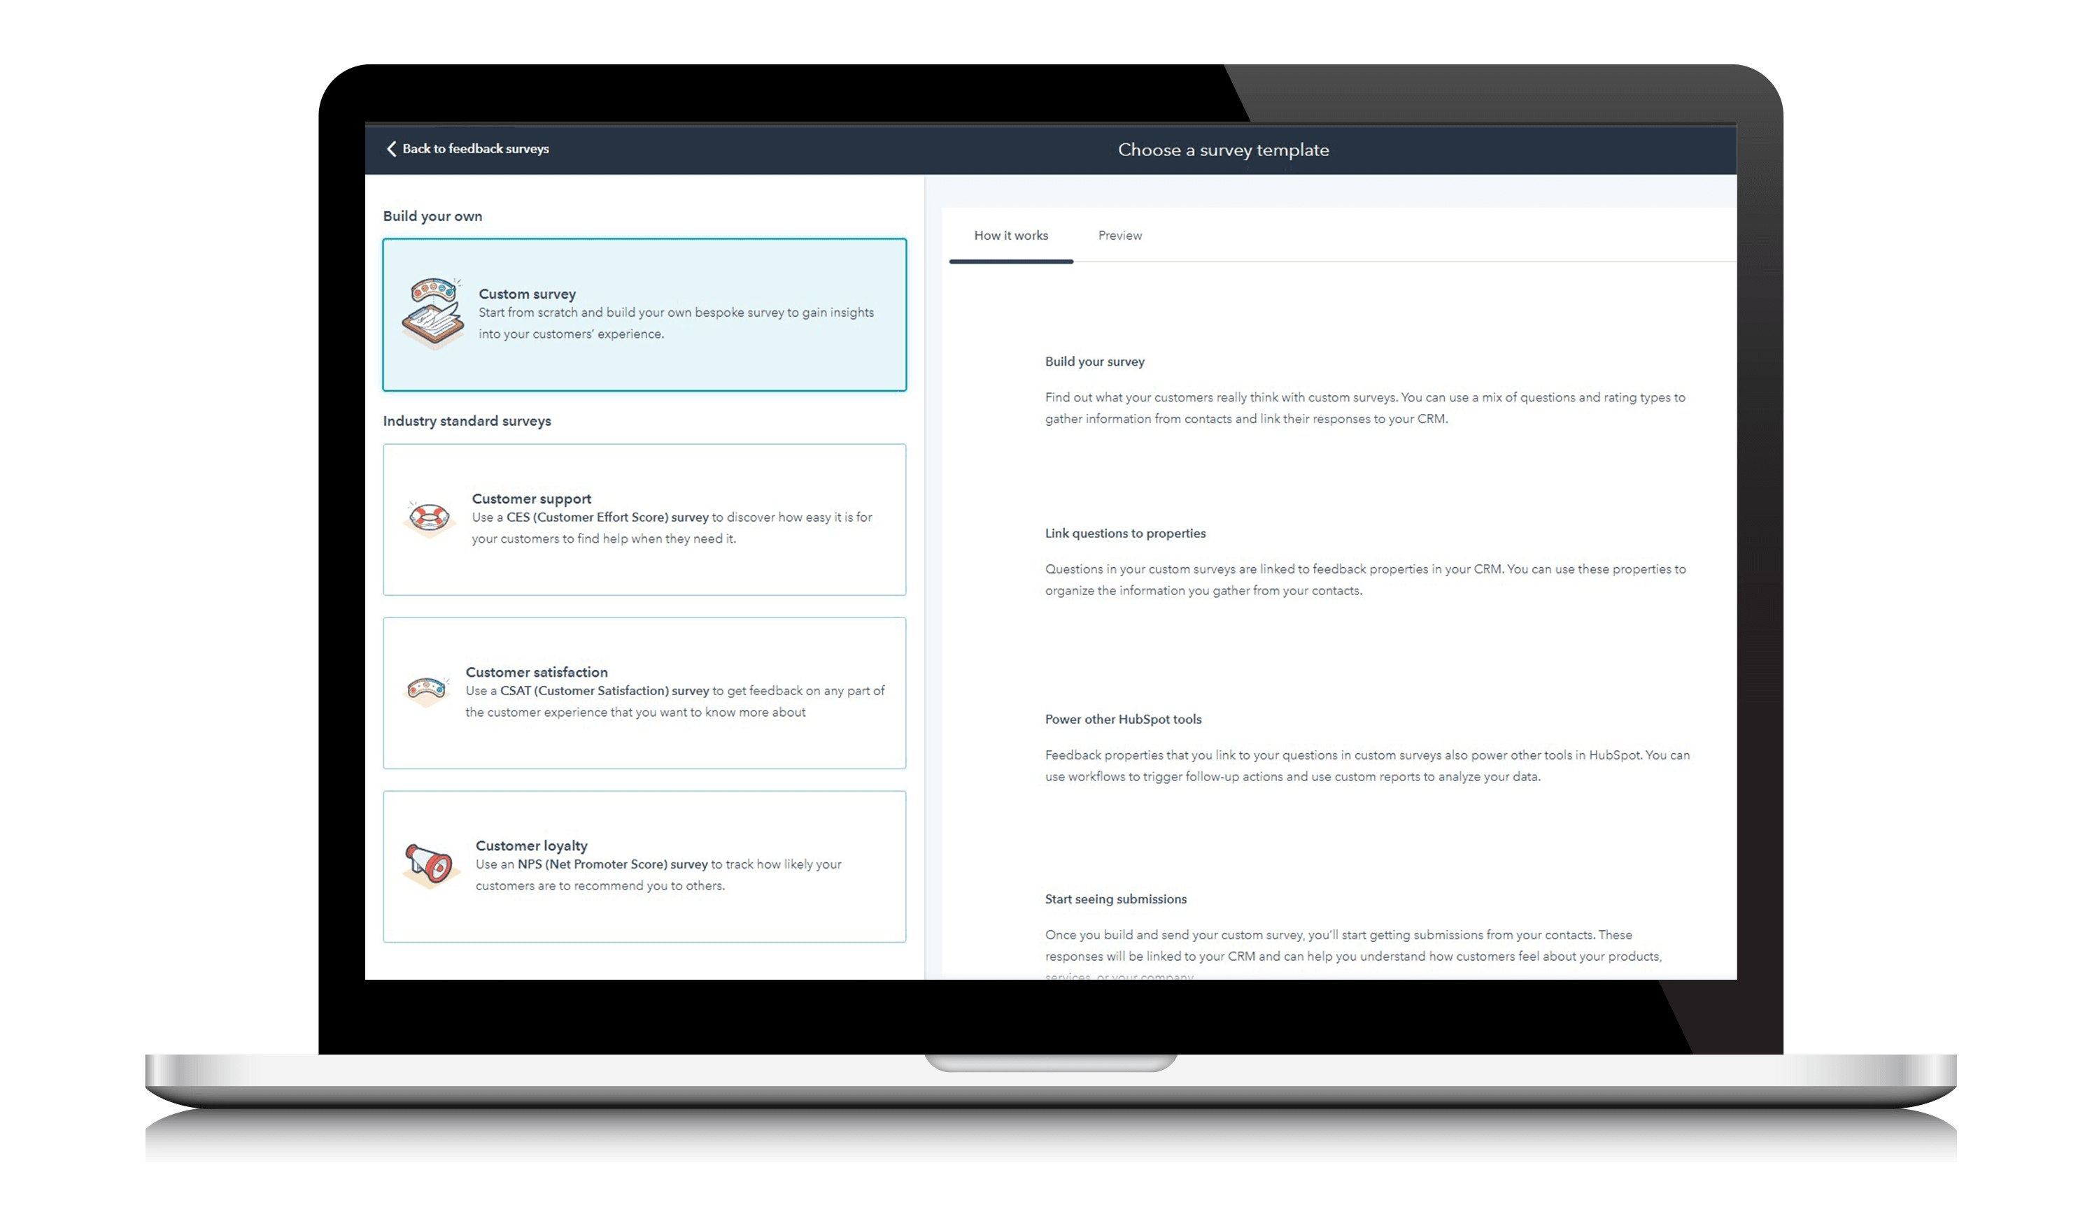
Task: Select the How it works tab
Action: click(x=1012, y=236)
